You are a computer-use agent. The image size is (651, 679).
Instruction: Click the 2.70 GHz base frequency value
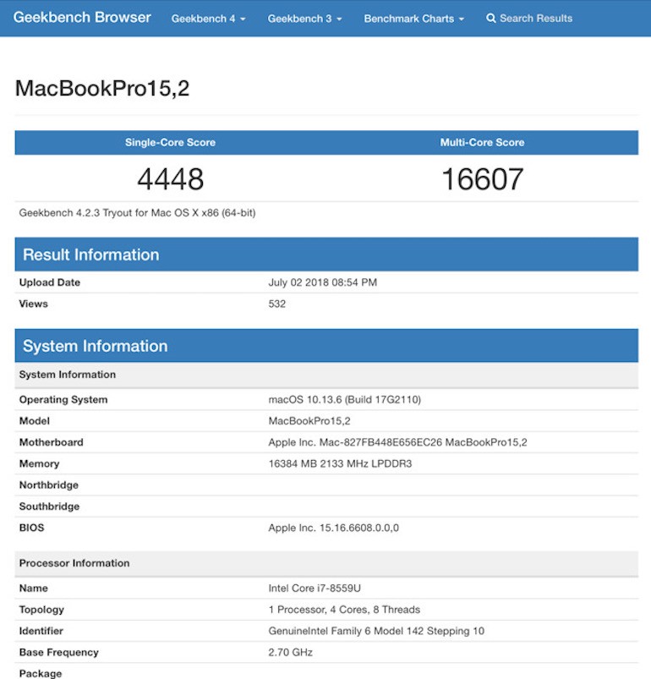tap(290, 653)
